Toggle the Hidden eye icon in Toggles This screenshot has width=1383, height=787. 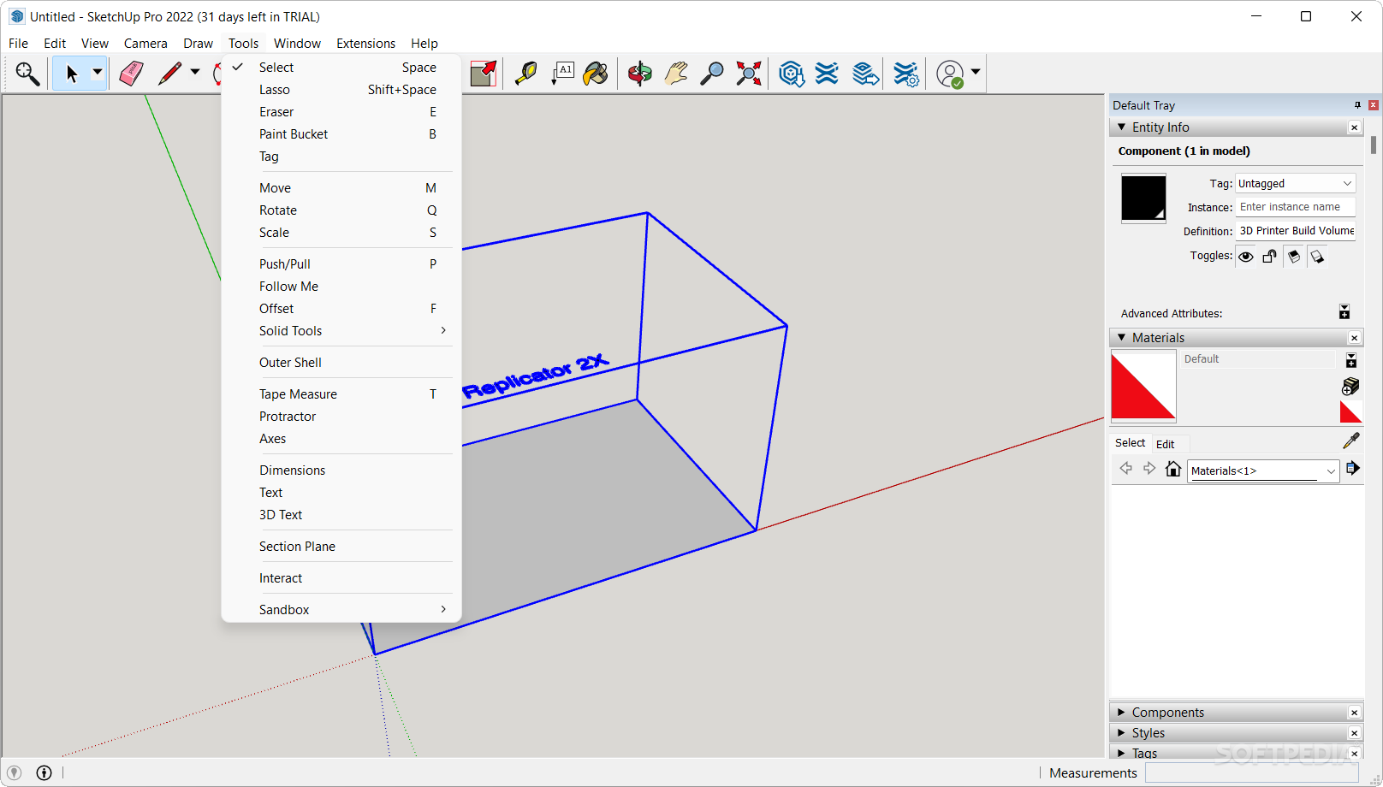coord(1246,257)
